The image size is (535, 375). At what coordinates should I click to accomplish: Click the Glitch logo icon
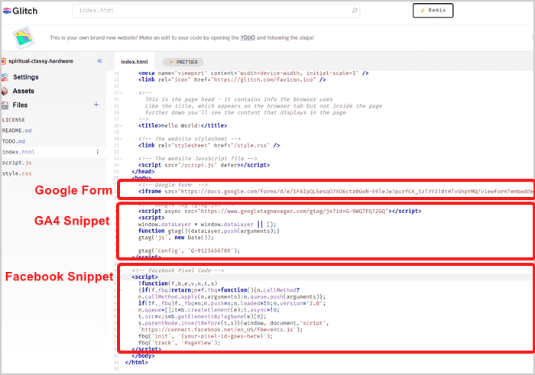click(x=8, y=10)
